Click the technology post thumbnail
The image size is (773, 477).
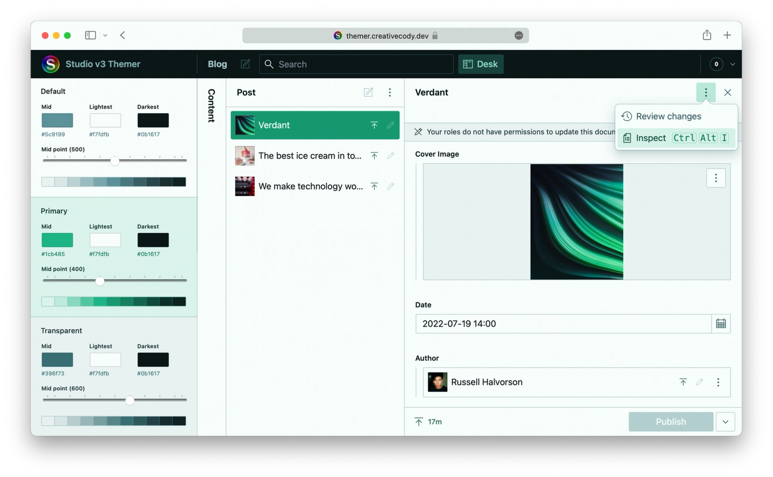[x=245, y=186]
